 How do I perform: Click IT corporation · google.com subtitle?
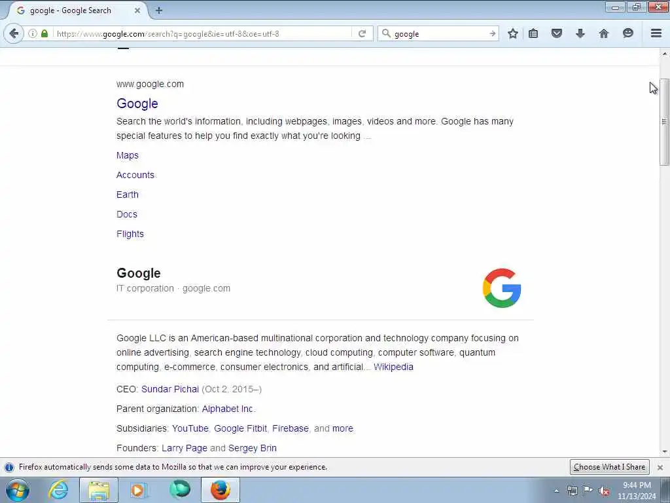[173, 289]
